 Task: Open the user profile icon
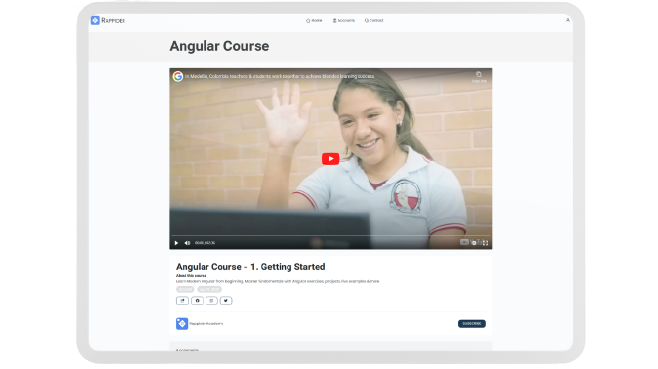pyautogui.click(x=568, y=20)
